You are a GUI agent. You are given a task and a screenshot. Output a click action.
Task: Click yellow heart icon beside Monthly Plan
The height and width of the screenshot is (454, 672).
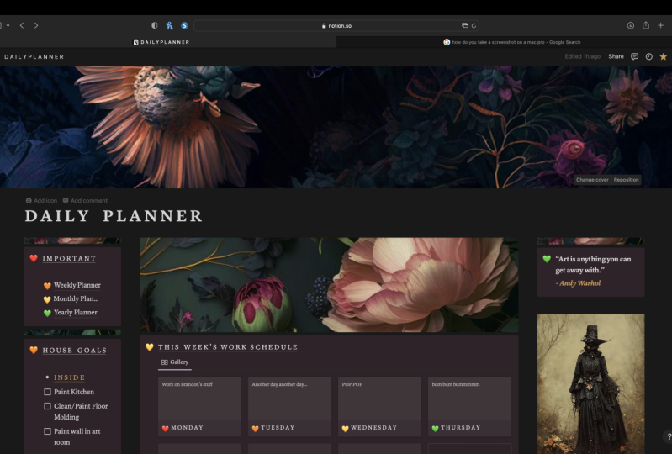click(47, 299)
